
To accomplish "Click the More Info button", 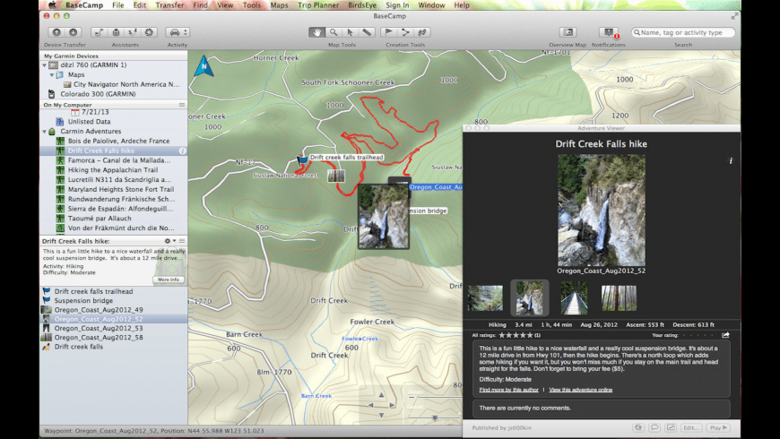I will [169, 280].
